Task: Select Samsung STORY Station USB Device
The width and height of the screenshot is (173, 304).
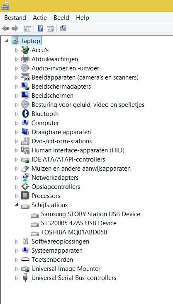Action: point(90,214)
